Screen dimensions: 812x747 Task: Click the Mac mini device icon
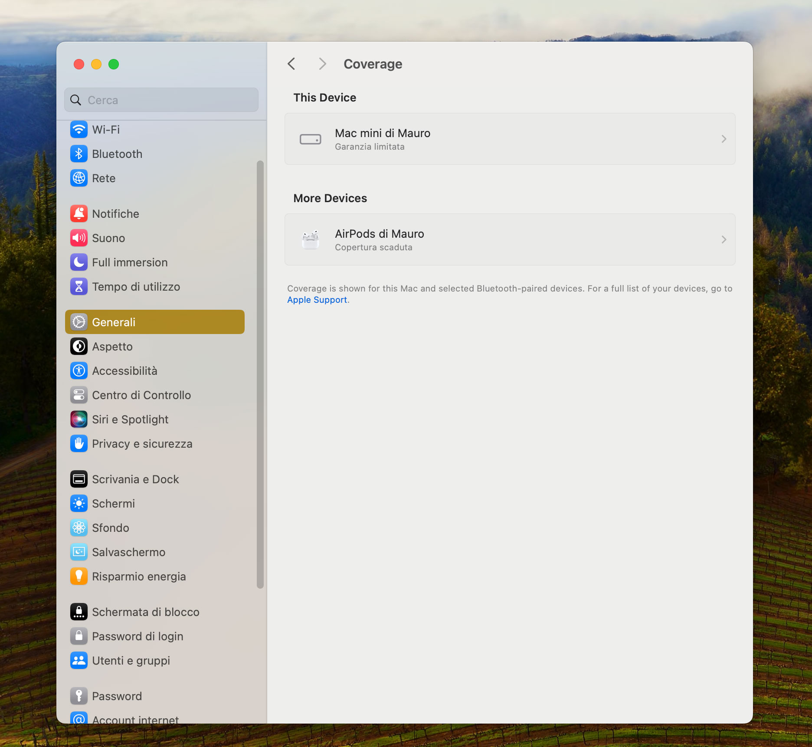click(x=311, y=139)
